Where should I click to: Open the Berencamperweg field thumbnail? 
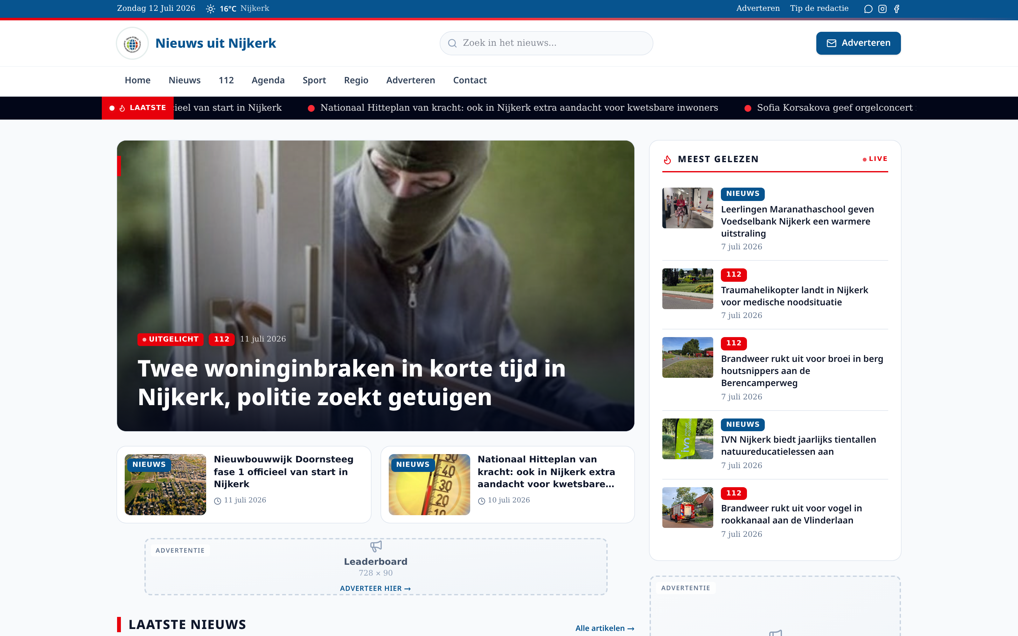click(687, 357)
